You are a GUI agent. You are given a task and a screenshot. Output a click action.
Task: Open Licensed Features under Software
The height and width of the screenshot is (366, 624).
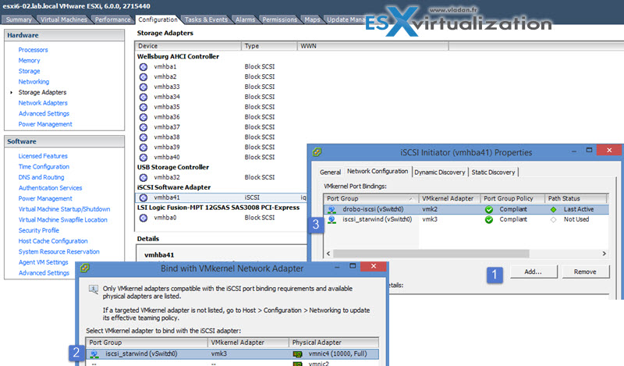pos(43,156)
